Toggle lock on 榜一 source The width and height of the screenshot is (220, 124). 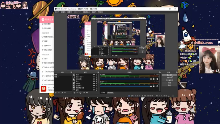click(97, 81)
